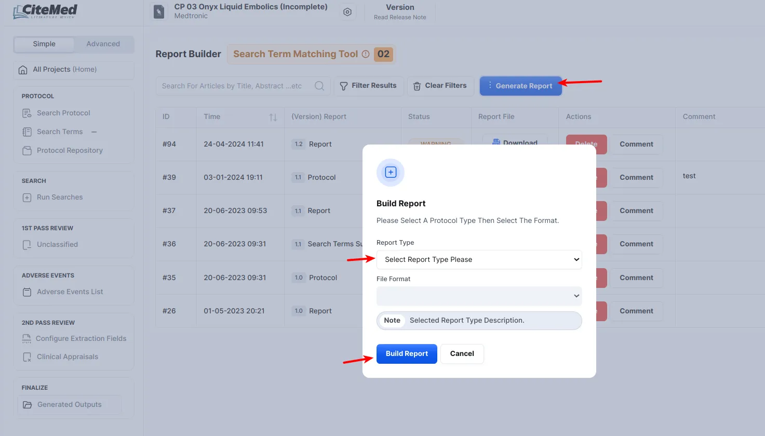Image resolution: width=765 pixels, height=436 pixels.
Task: Click the settings hexagon icon beside project title
Action: coord(347,12)
